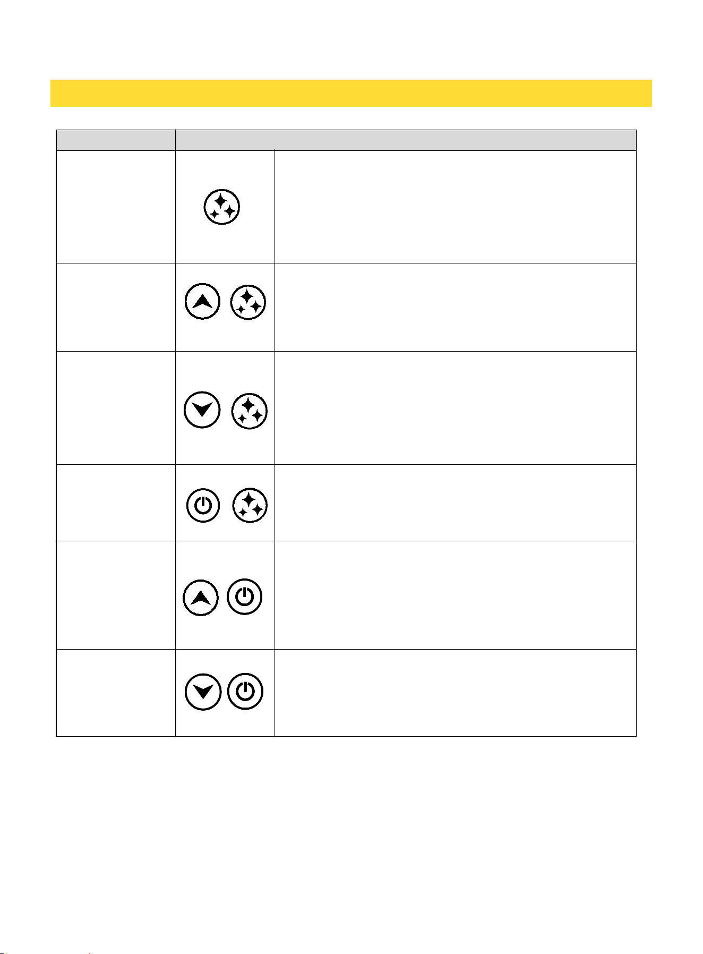
Task: Click the sparkle icon next to down arrow
Action: coord(250,411)
